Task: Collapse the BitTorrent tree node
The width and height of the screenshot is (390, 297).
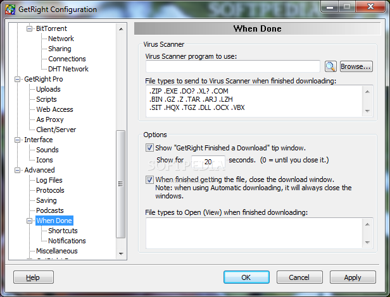Action: 29,28
